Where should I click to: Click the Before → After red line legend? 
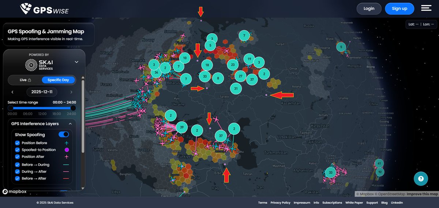pyautogui.click(x=66, y=178)
